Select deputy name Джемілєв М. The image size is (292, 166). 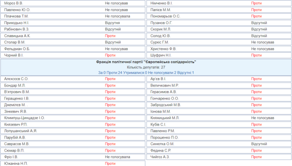tap(15, 105)
